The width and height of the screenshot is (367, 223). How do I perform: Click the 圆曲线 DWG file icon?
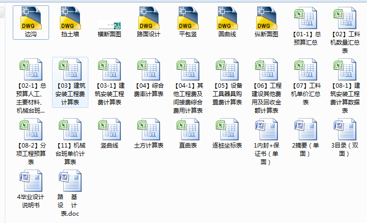point(227,18)
